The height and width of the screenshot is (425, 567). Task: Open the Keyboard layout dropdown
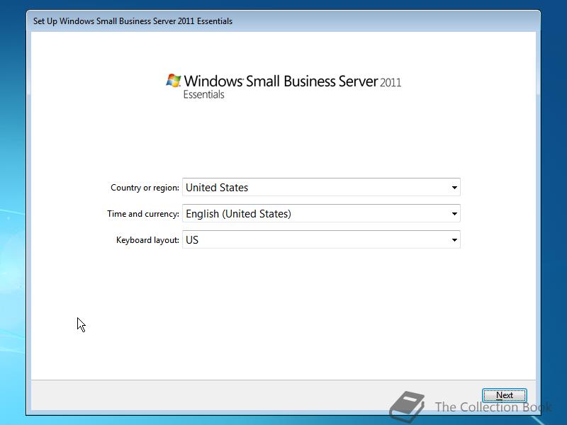coord(321,239)
